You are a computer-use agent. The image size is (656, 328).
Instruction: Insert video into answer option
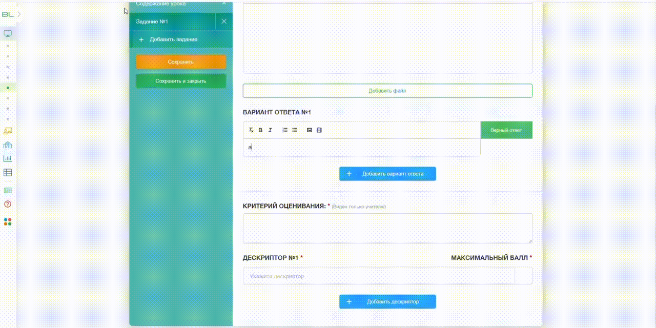(x=319, y=130)
